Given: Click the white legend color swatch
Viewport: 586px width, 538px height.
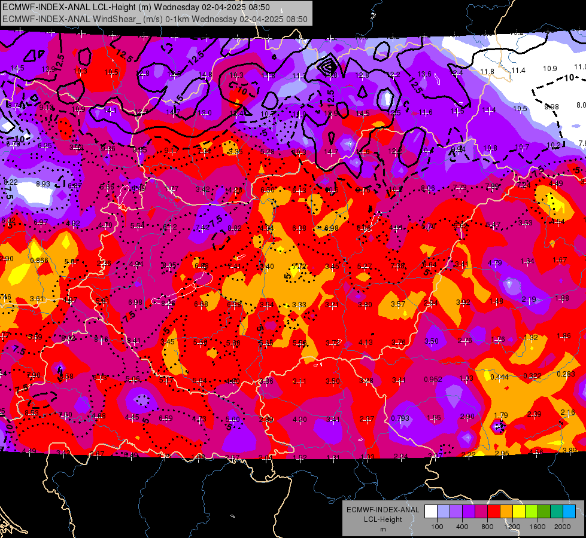Looking at the screenshot, I should pos(431,512).
